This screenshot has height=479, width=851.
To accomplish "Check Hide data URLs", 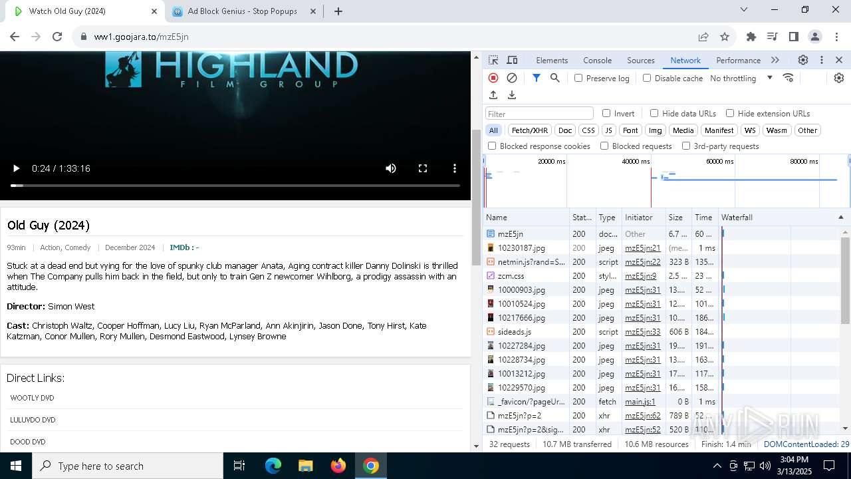I will pos(654,113).
